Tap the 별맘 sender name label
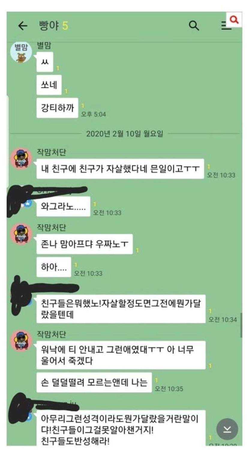This screenshot has width=249, height=450. point(44,46)
